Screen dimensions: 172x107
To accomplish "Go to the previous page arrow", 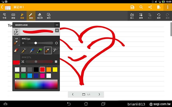I will coord(73,94).
